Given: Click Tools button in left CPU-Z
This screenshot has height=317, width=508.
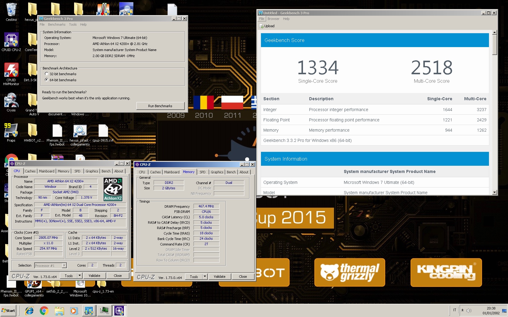Looking at the screenshot, I should tap(69, 276).
